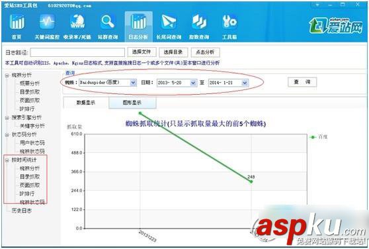Click the 点击分析 button
The height and width of the screenshot is (249, 369).
click(x=205, y=52)
